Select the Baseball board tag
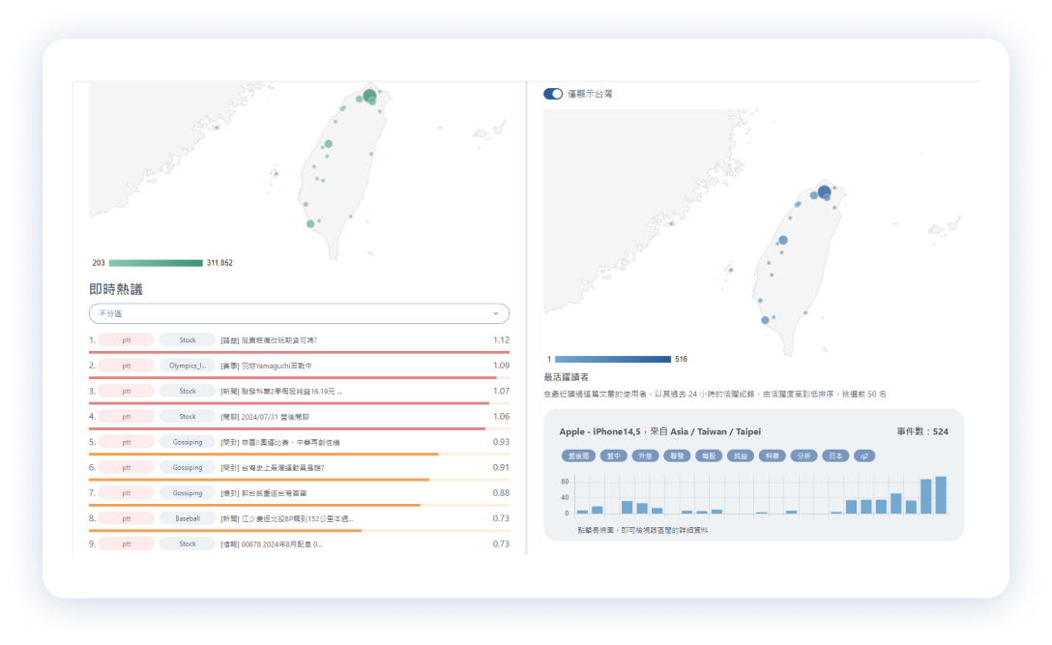Viewport: 1052px width, 645px height. coord(188,519)
